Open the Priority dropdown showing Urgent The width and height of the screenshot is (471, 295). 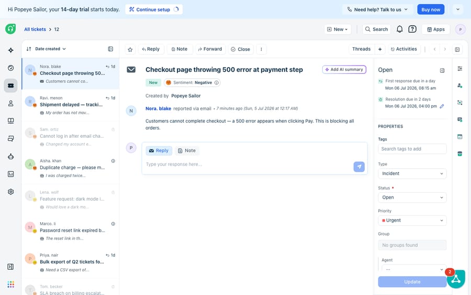pos(412,221)
